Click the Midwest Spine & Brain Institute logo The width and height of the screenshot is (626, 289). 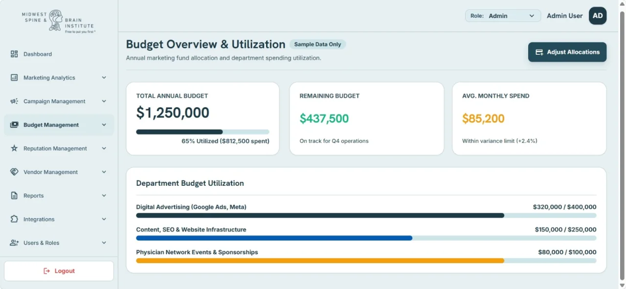[x=58, y=22]
